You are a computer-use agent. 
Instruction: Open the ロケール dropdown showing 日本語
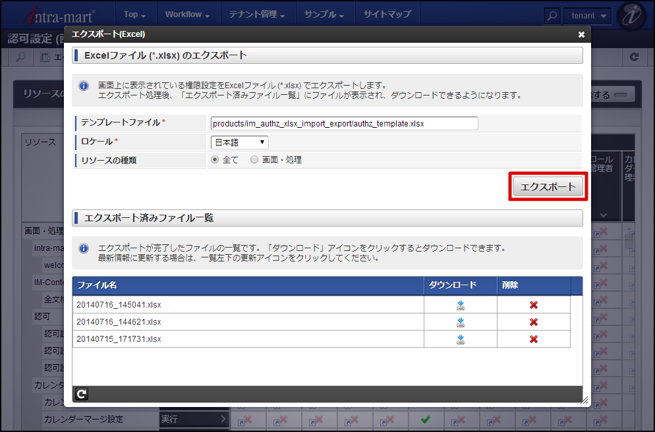[239, 142]
